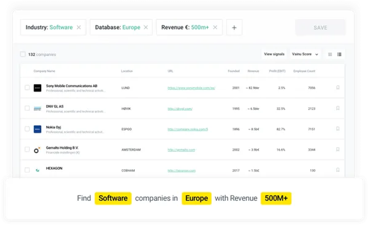Tick the select-all 132 companies checkbox
This screenshot has height=225, width=368.
(x=23, y=54)
